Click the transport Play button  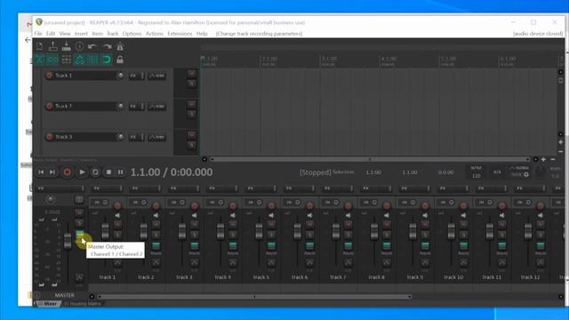(82, 172)
